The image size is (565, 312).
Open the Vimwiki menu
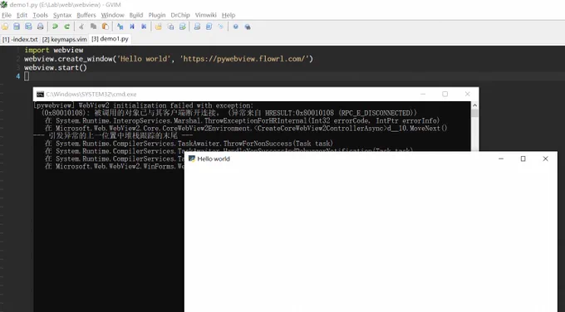click(x=206, y=15)
